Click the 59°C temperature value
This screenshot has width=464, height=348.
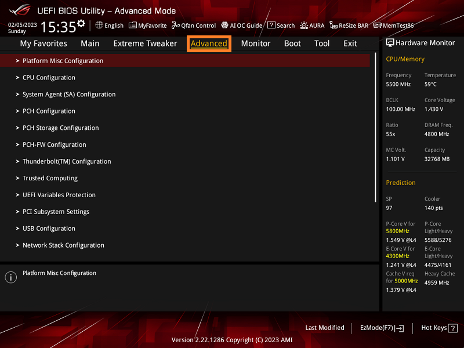coord(430,84)
